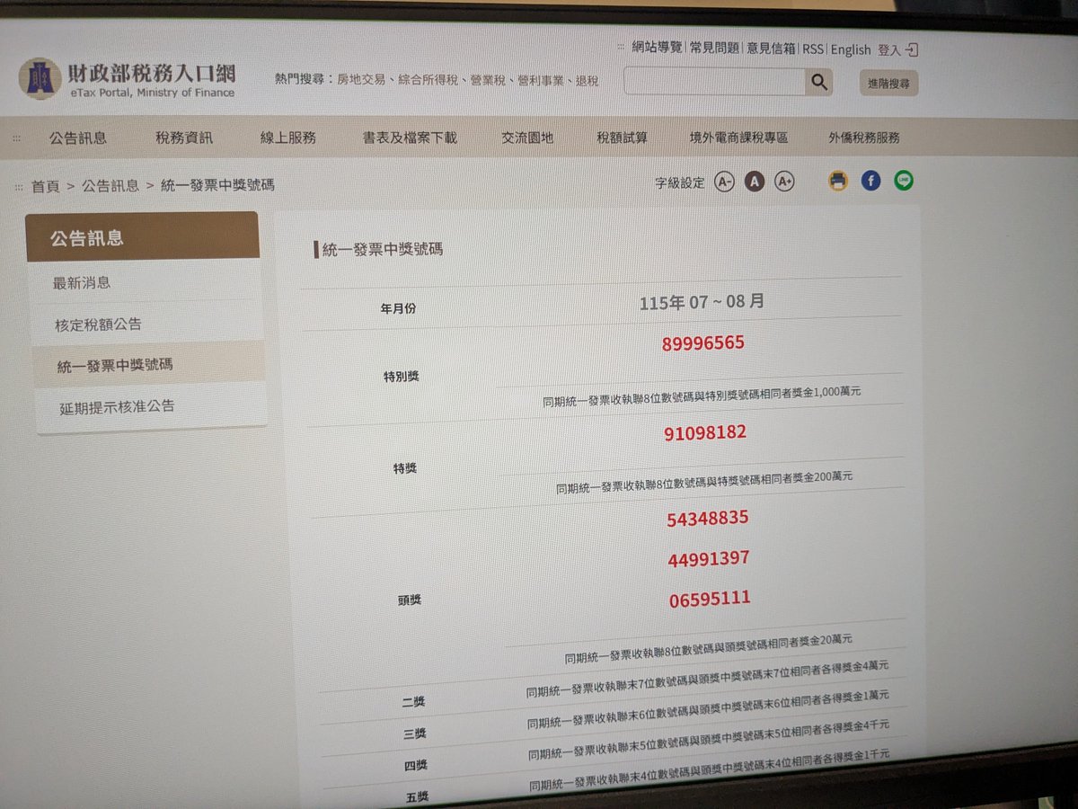Click the eTax Portal logo
1078x809 pixels.
click(127, 78)
